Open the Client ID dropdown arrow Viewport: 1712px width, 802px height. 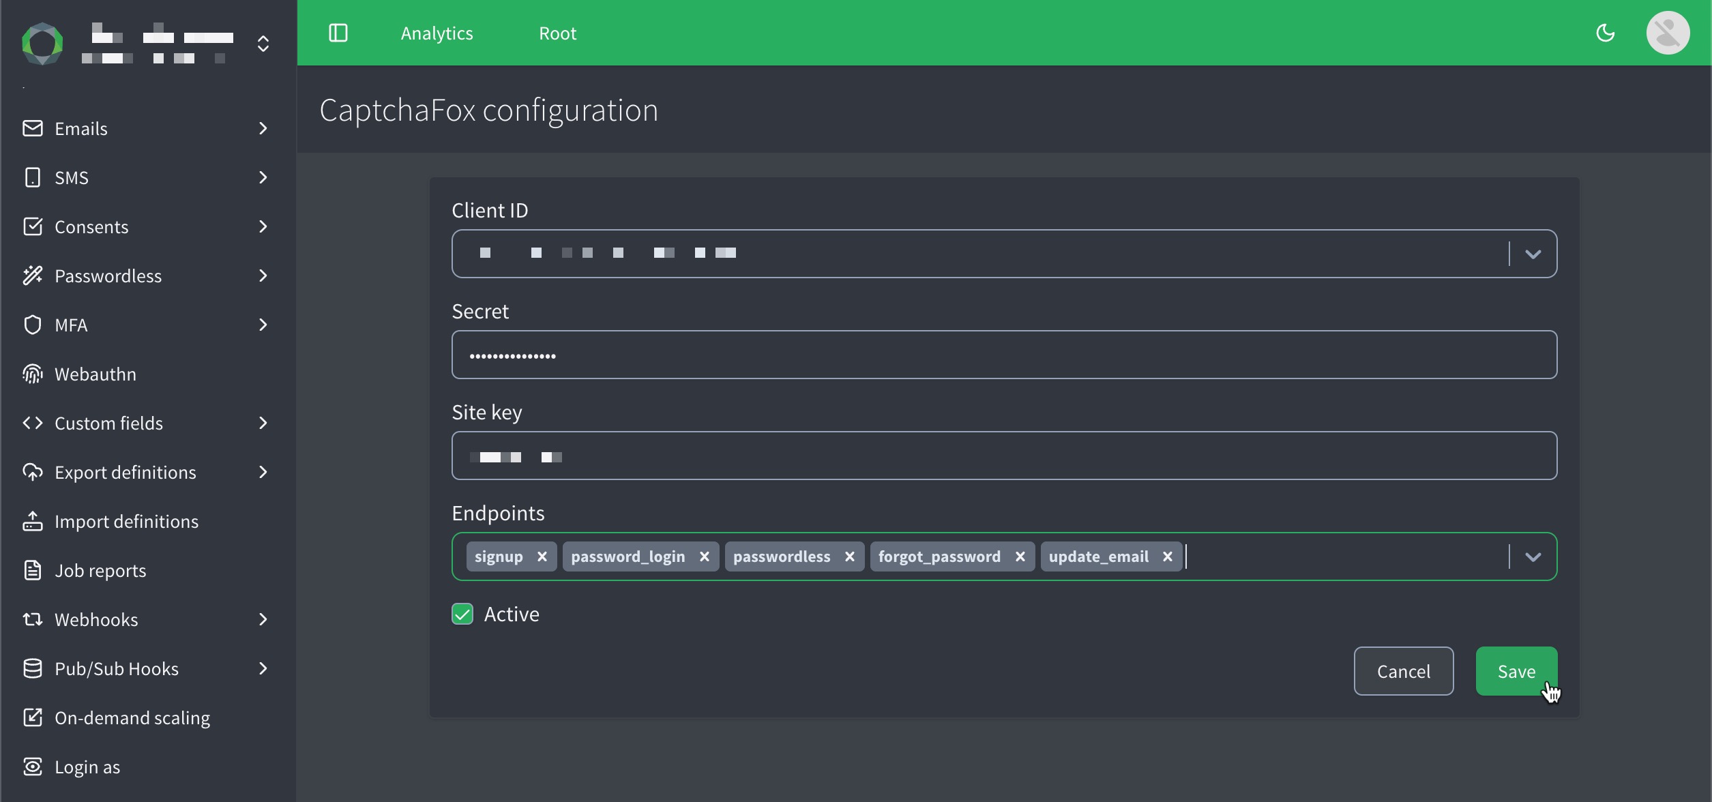point(1533,254)
